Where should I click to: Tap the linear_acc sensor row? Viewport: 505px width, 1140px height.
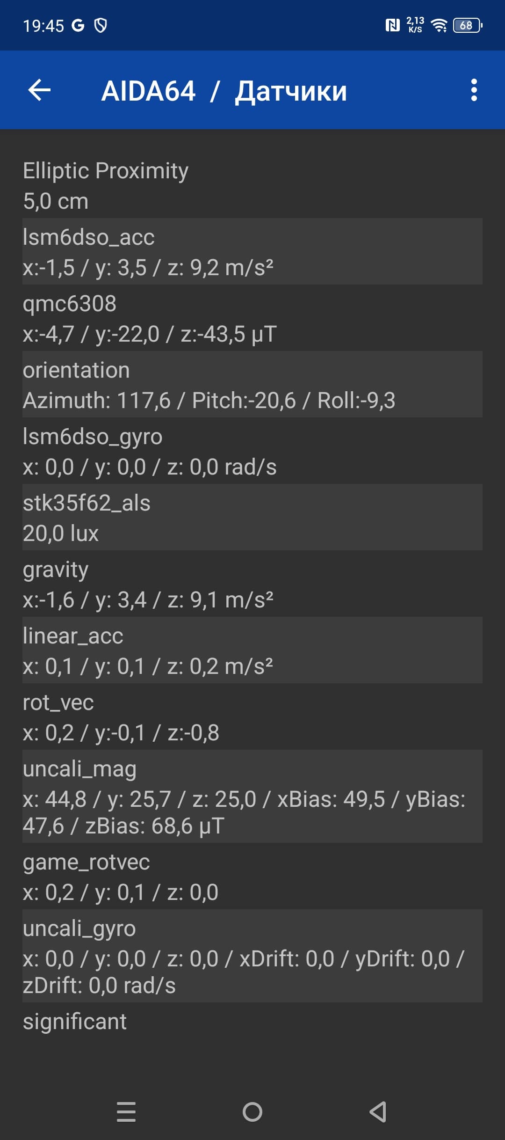coord(252,650)
